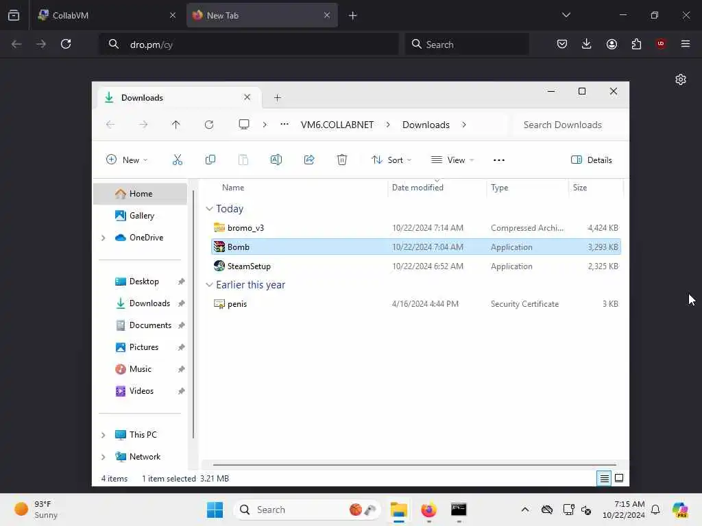This screenshot has height=526, width=702.
Task: Click the Rename icon in the toolbar
Action: 276,160
